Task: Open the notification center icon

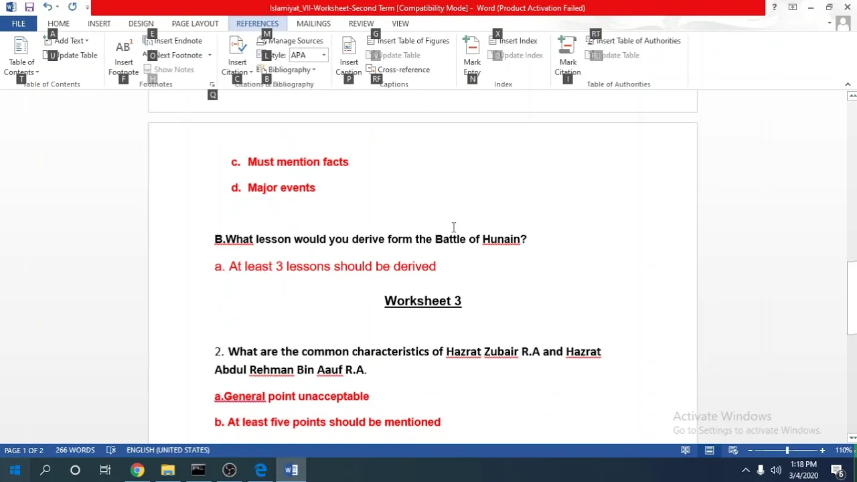Action: pyautogui.click(x=837, y=470)
